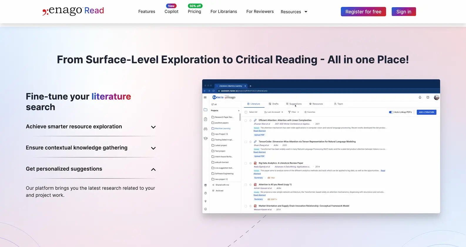
Task: Select the All item in projects panel
Action: pyautogui.click(x=214, y=104)
